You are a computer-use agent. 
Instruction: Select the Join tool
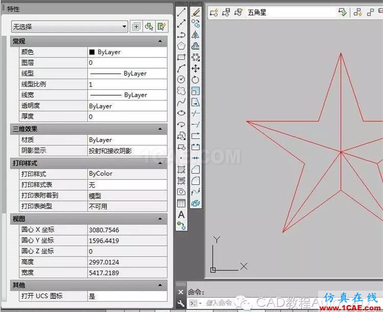(196, 158)
